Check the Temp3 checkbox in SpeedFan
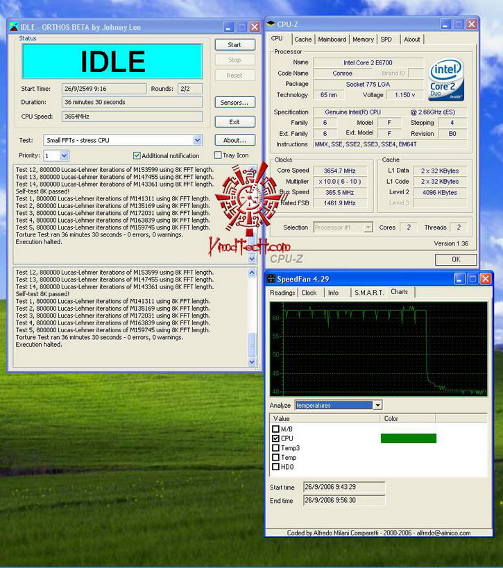This screenshot has height=568, width=503. click(275, 448)
